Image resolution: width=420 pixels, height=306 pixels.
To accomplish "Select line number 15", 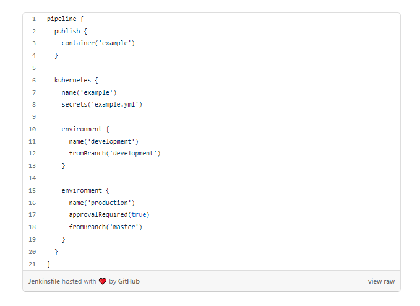I will click(32, 190).
